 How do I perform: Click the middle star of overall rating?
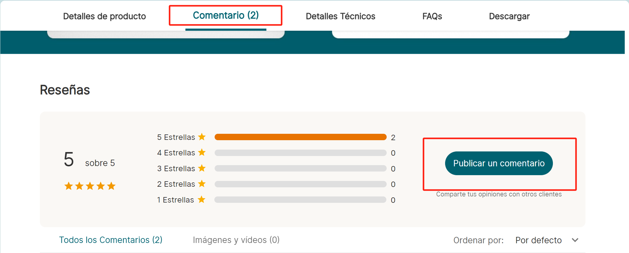pos(90,186)
